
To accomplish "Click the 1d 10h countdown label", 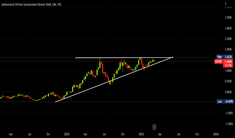I will (228, 65).
